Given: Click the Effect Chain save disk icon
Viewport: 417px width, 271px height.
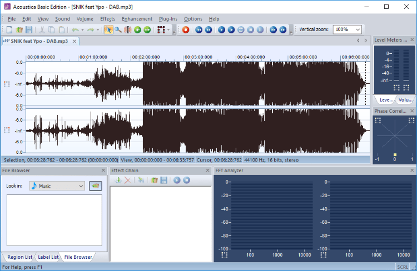Looking at the screenshot, I should (164, 180).
